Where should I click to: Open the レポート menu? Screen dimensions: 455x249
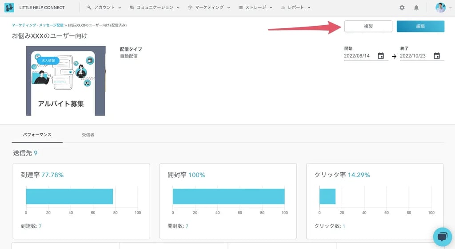[x=295, y=8]
